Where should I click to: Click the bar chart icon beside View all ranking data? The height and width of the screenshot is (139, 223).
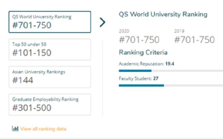[15, 129]
